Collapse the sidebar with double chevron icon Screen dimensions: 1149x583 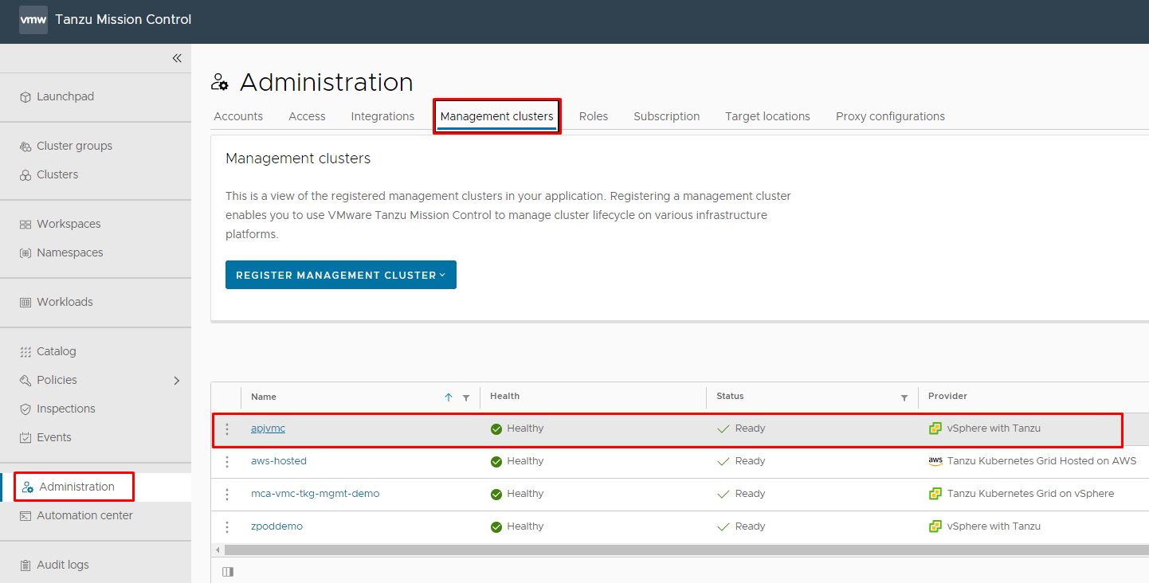[x=177, y=58]
